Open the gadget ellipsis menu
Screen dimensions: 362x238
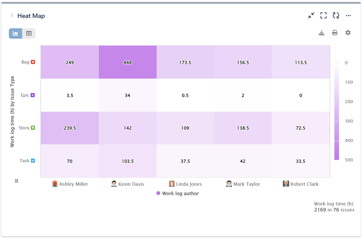click(x=348, y=16)
